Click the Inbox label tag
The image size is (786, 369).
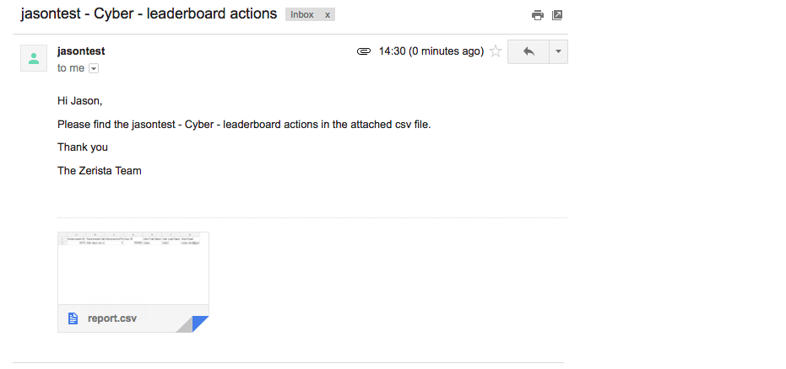[x=302, y=14]
